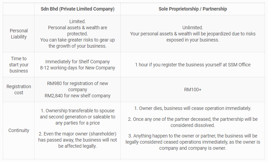268x162 pixels.
Task: Select the RM100+ cost cell
Action: point(193,90)
